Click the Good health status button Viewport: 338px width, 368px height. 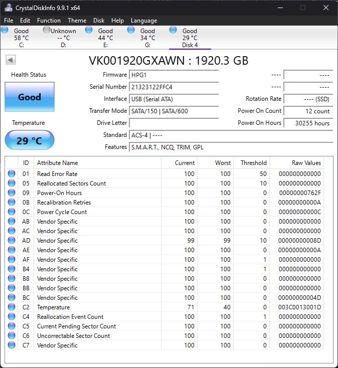[x=30, y=97]
